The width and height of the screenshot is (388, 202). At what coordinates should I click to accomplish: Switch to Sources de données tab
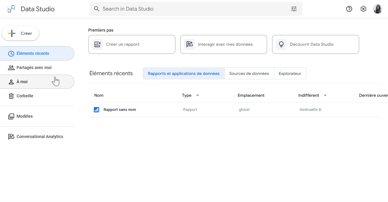tap(249, 73)
